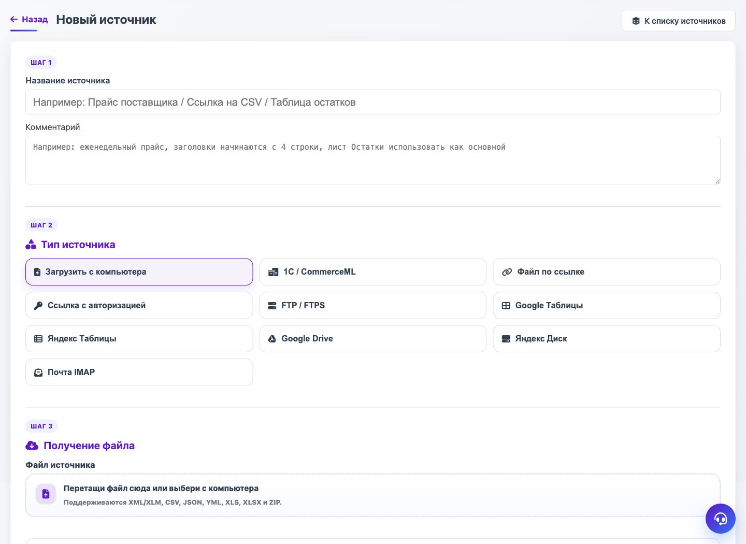Click the server icon of FTP / FTPS
This screenshot has height=544, width=746.
(272, 306)
